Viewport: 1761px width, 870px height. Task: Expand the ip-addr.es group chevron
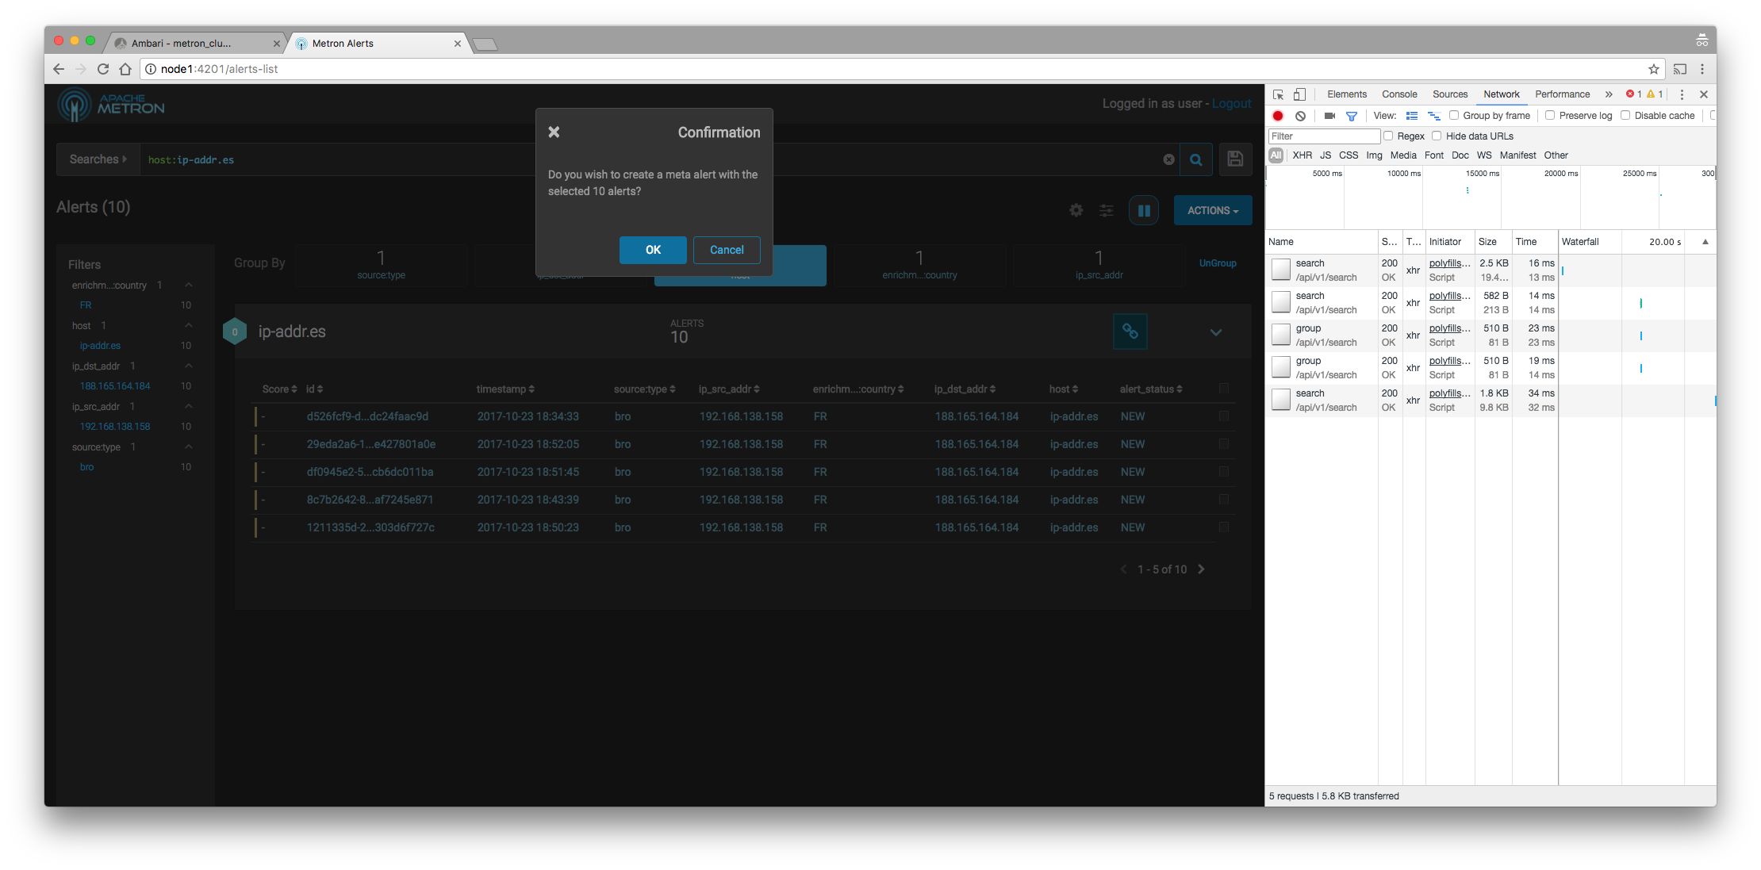tap(1215, 332)
